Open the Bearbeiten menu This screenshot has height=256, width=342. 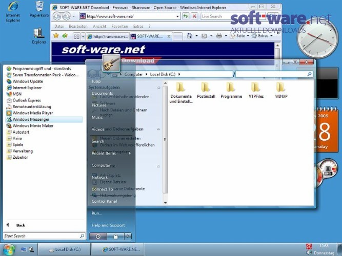point(78,26)
